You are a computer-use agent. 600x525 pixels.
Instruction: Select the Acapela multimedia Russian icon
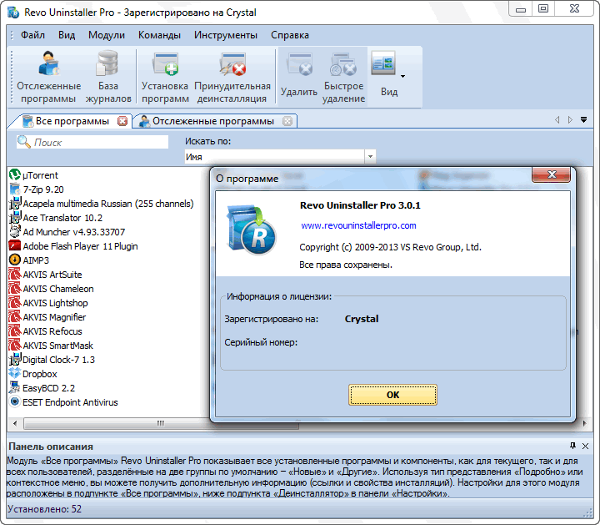tap(14, 203)
